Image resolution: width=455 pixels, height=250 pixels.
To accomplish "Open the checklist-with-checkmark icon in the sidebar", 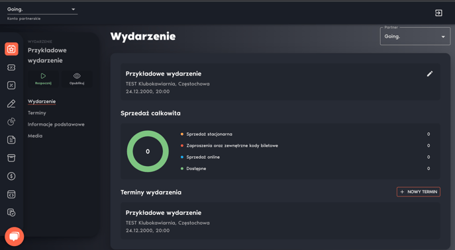I will point(11,212).
